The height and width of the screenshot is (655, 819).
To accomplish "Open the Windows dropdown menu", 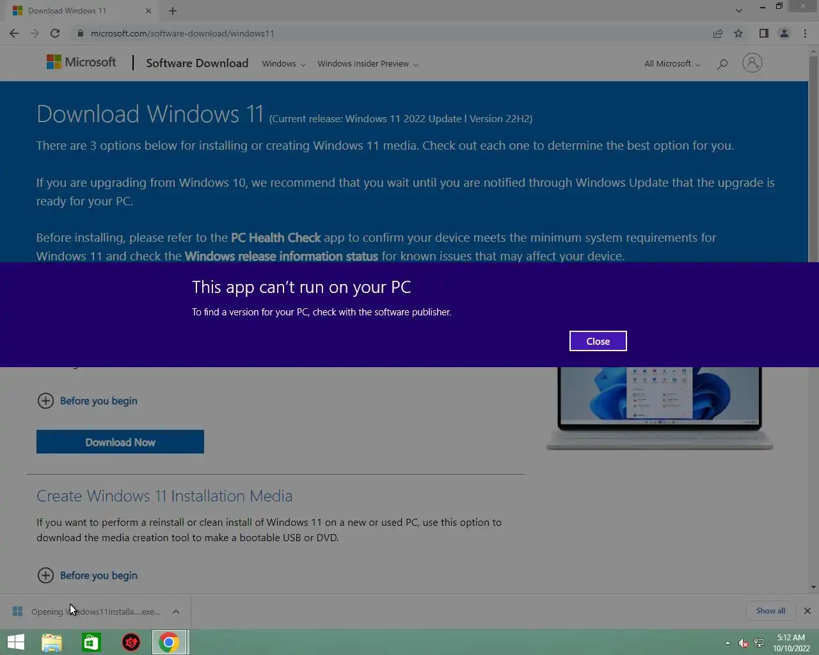I will pos(283,63).
